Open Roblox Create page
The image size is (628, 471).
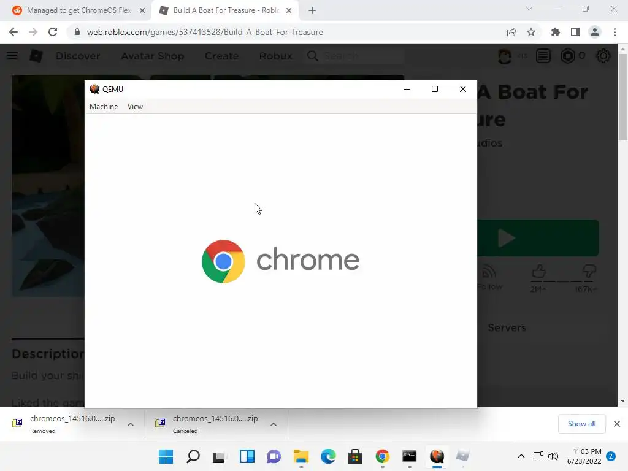click(x=221, y=56)
